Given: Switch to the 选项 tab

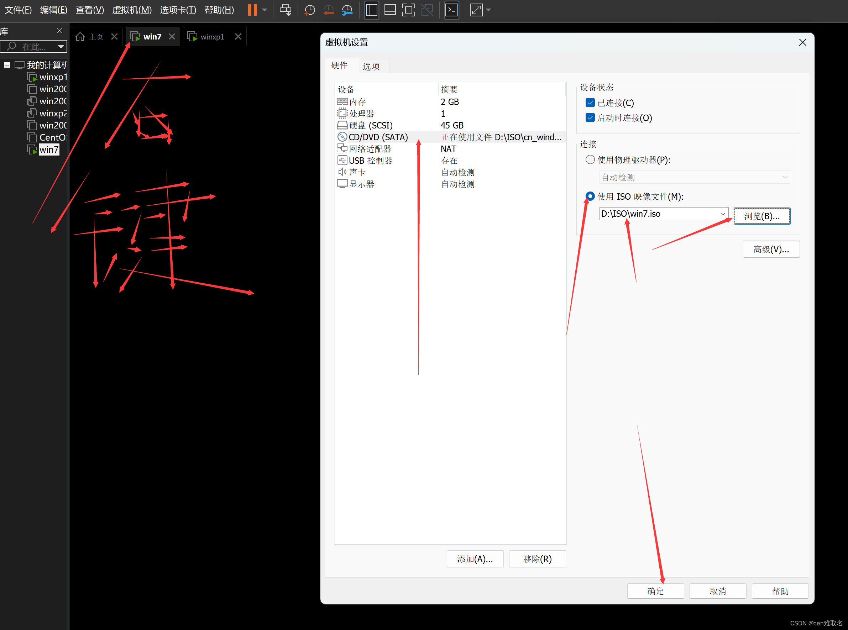Looking at the screenshot, I should [x=371, y=66].
